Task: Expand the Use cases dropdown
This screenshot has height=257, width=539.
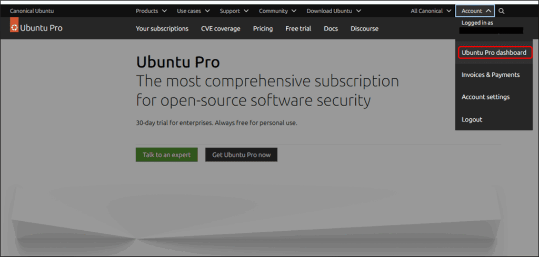Action: 194,11
